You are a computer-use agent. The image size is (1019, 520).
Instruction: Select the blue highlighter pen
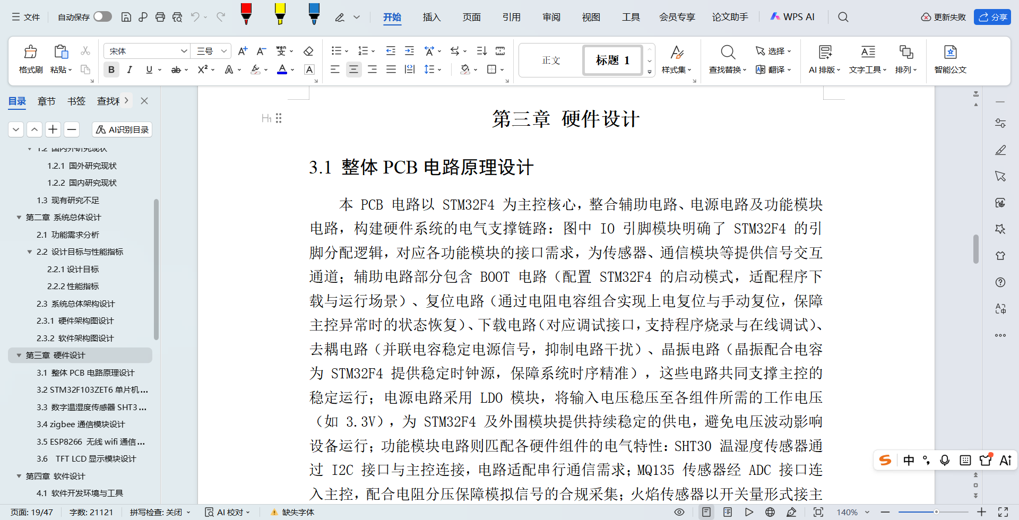(314, 14)
